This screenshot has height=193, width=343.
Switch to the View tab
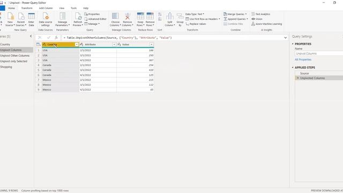tap(62, 8)
